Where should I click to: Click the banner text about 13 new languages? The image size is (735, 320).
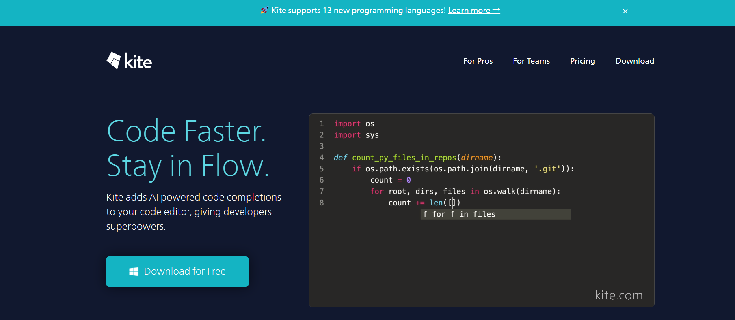[x=359, y=11]
